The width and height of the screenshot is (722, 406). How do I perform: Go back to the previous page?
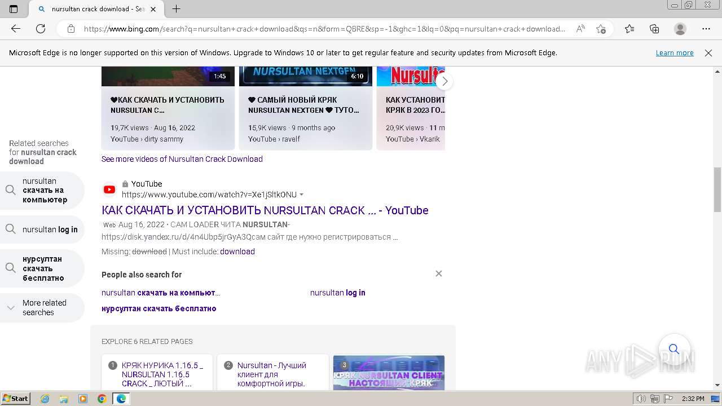point(16,29)
